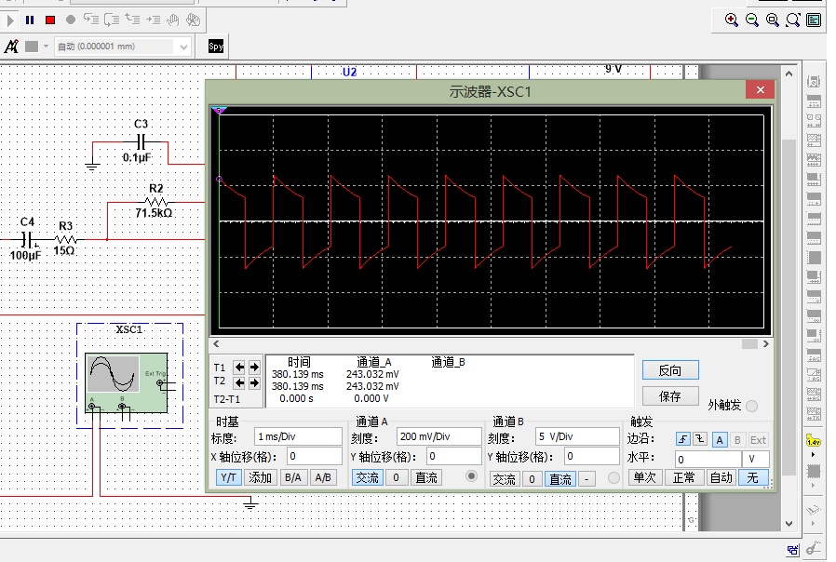Click the X 轴位移 offset input field
Viewport: 836px width, 562px height.
click(x=314, y=457)
